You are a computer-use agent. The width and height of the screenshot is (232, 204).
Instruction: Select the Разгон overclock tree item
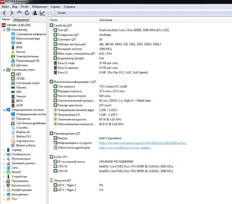click(21, 52)
